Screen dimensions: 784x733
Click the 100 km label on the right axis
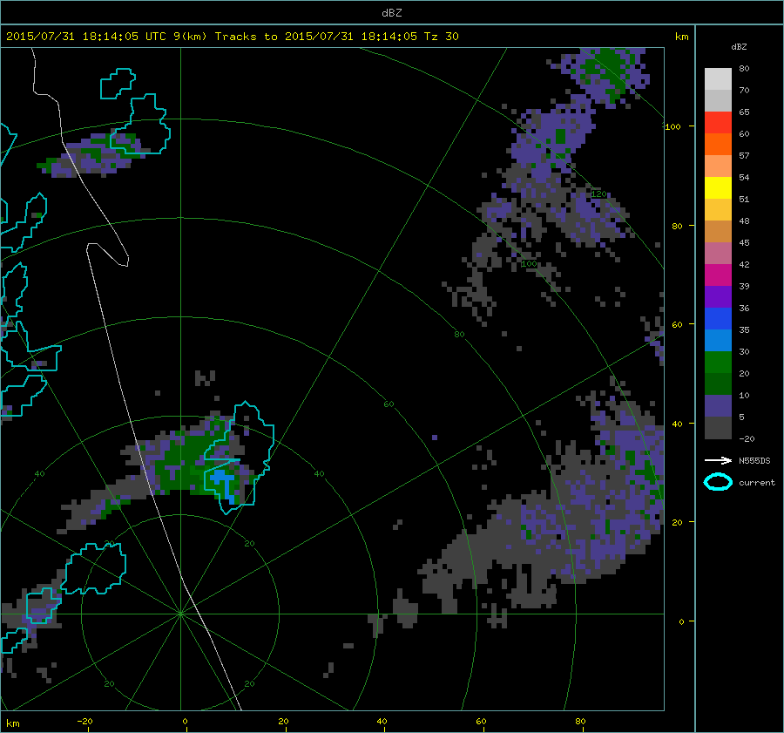(x=673, y=126)
